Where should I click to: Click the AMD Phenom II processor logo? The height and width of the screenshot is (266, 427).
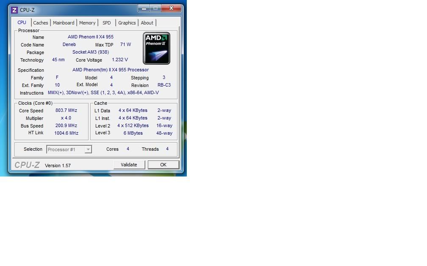coord(156,48)
